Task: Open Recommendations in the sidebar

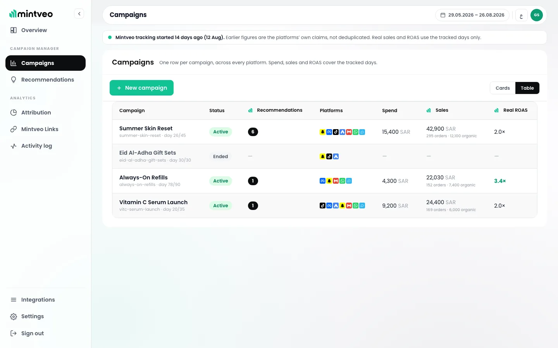Action: click(45, 80)
